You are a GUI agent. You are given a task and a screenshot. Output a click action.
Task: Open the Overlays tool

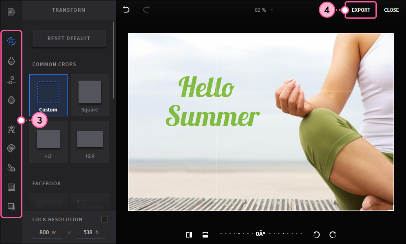[11, 148]
